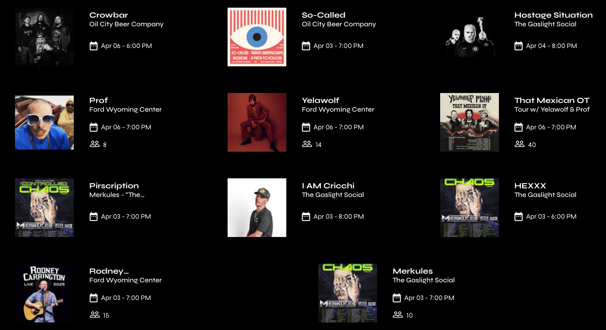Image resolution: width=606 pixels, height=330 pixels.
Task: Click attendees icon for That Mexican OT
Action: [x=520, y=144]
